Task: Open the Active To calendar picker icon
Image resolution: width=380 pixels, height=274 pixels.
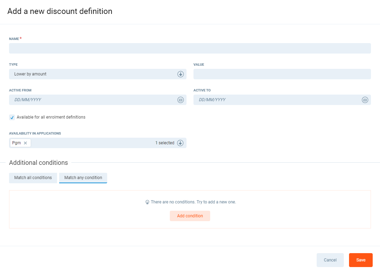Action: pyautogui.click(x=365, y=100)
